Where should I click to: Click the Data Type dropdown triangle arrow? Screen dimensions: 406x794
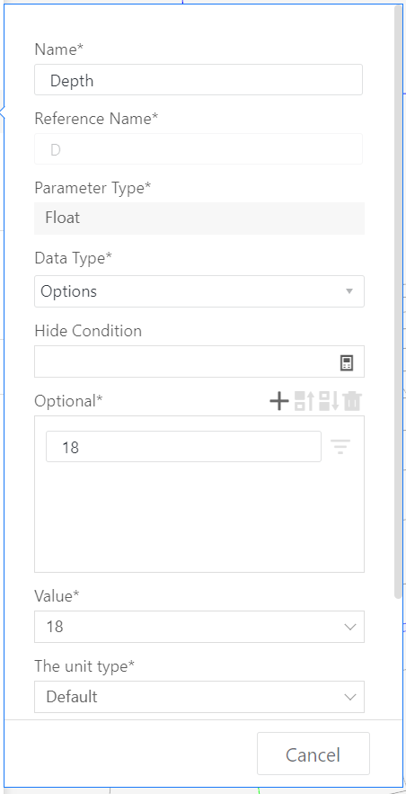tap(349, 291)
